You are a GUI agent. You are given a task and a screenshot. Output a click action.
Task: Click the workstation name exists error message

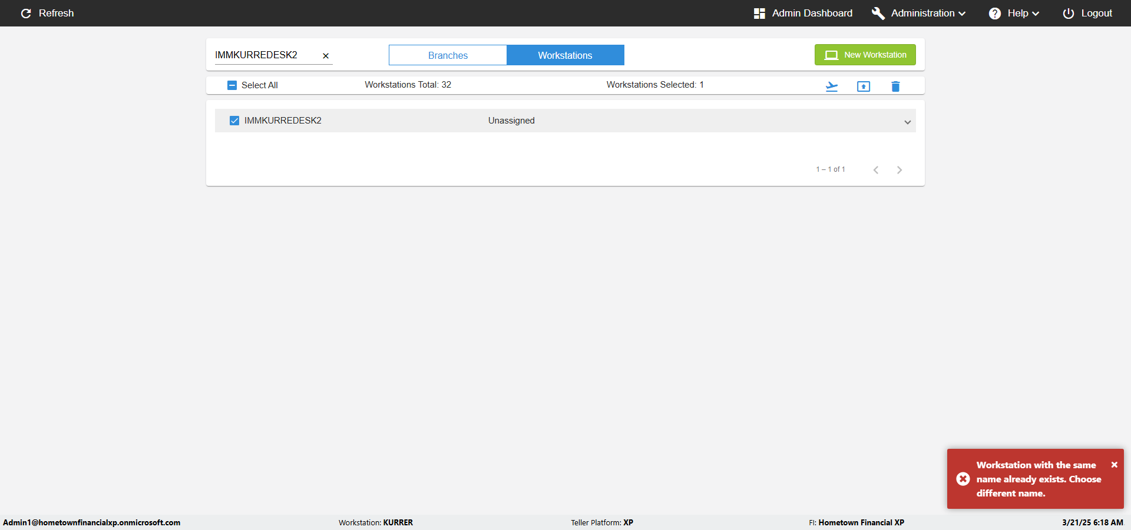pyautogui.click(x=1039, y=479)
